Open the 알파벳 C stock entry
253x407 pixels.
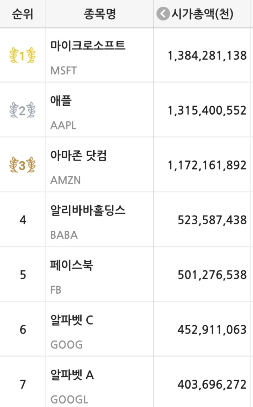point(72,320)
